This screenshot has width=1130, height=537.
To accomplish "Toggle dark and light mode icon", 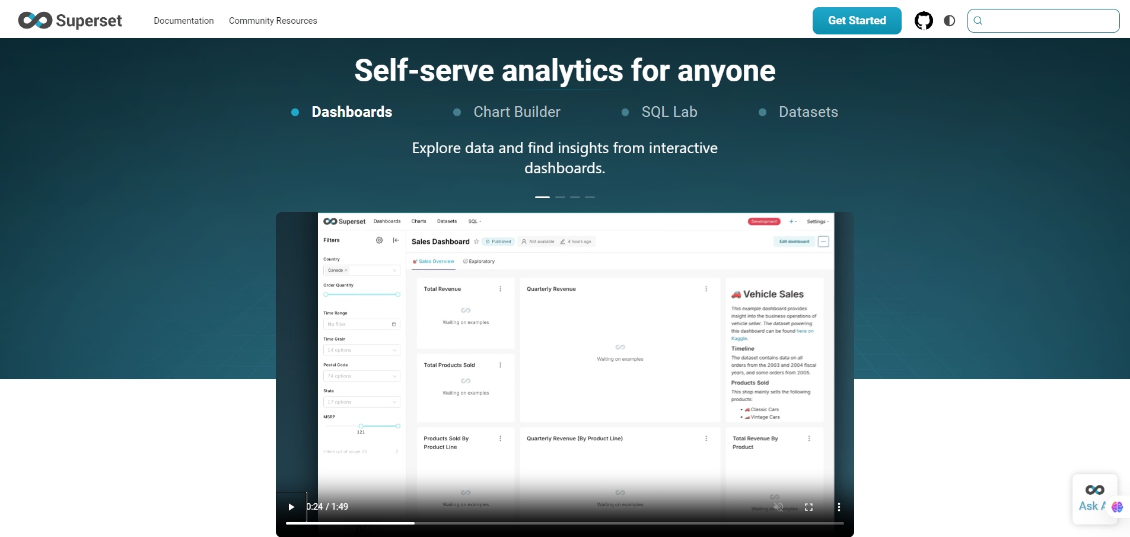I will tap(950, 21).
